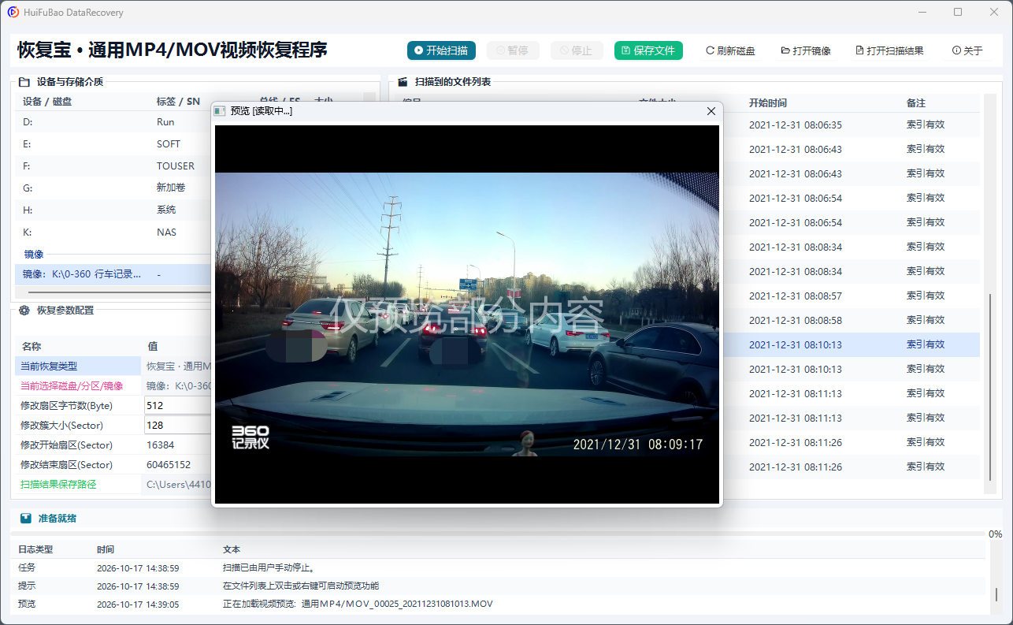This screenshot has width=1013, height=625.
Task: Select drive D: labeled Run
Action: click(113, 122)
